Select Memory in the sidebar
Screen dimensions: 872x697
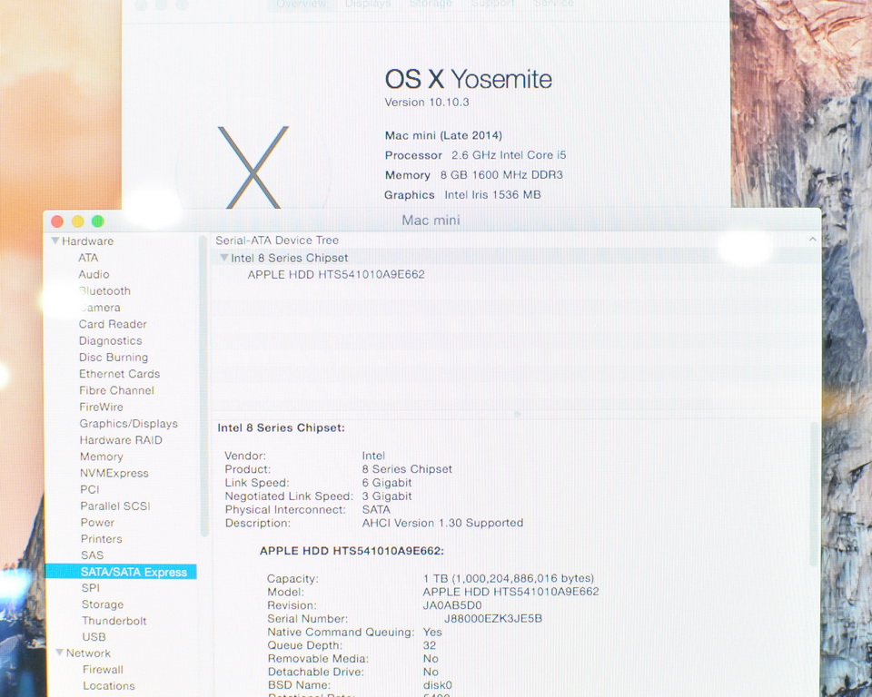coord(101,456)
